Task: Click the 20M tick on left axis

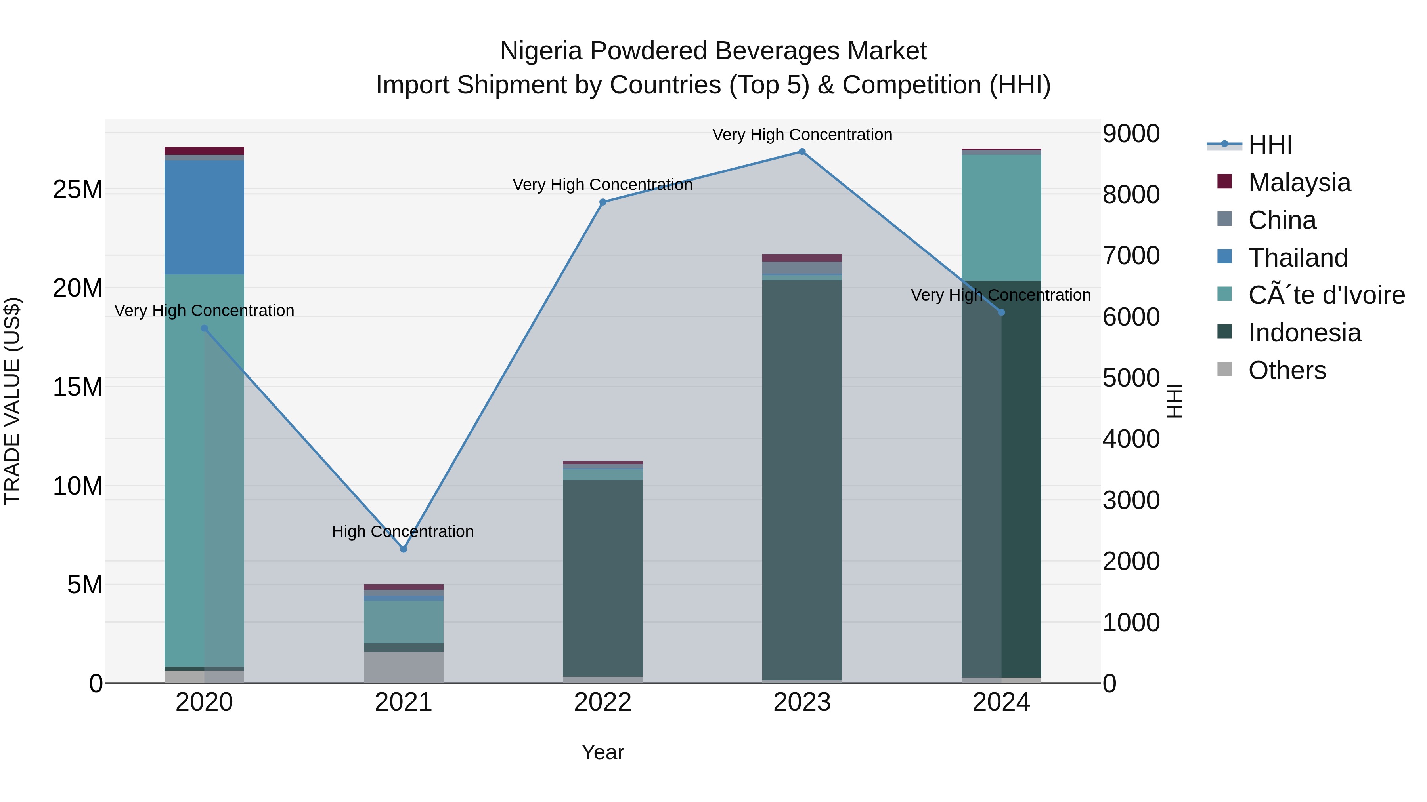Action: [78, 288]
